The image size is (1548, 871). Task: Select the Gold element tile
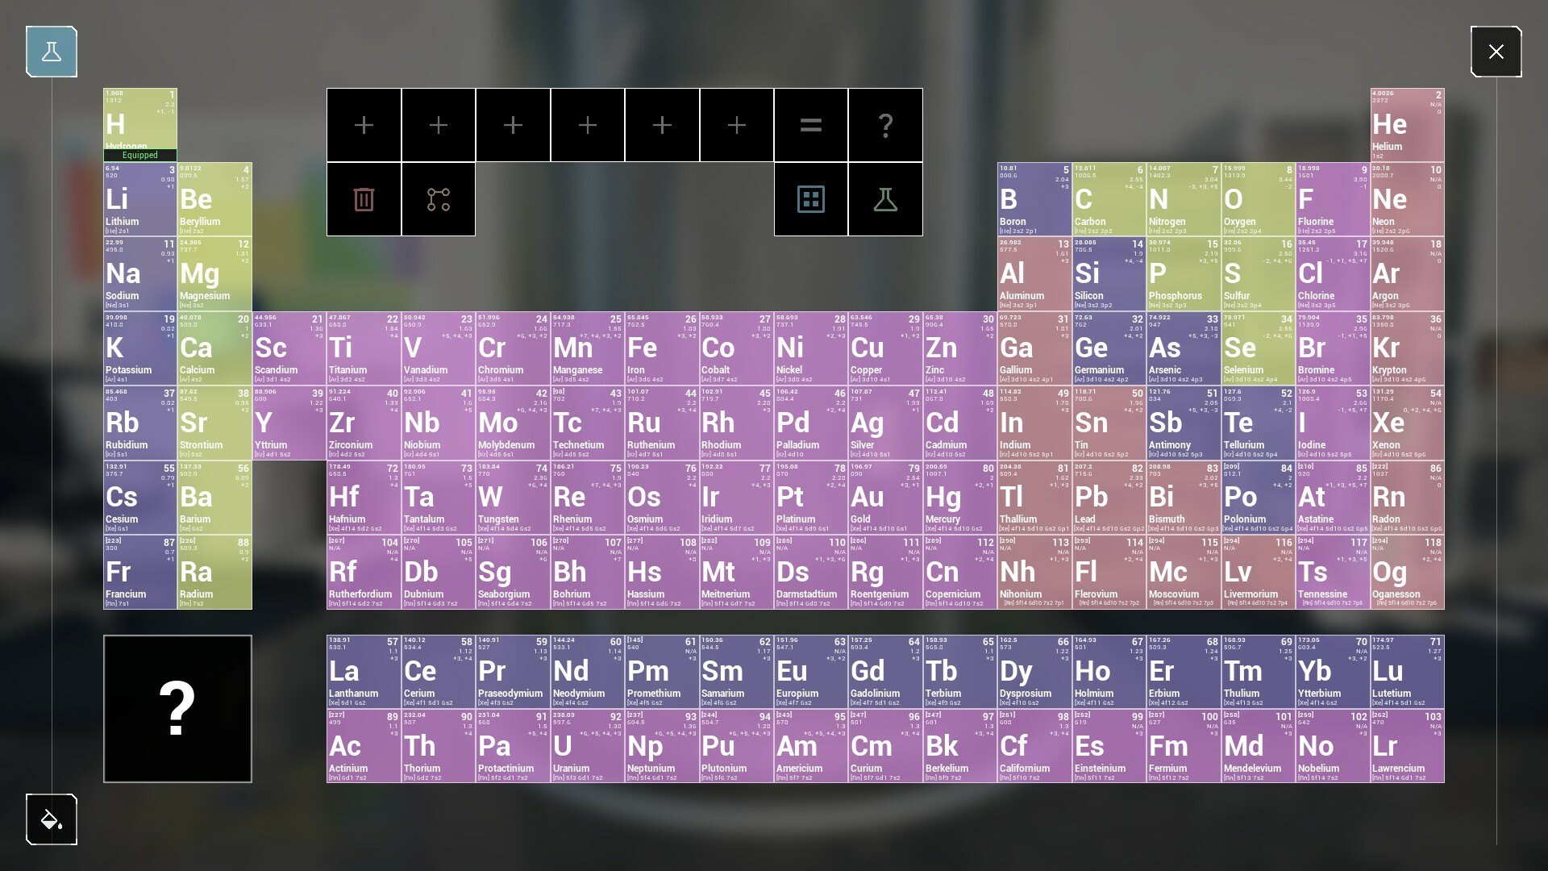coord(885,498)
